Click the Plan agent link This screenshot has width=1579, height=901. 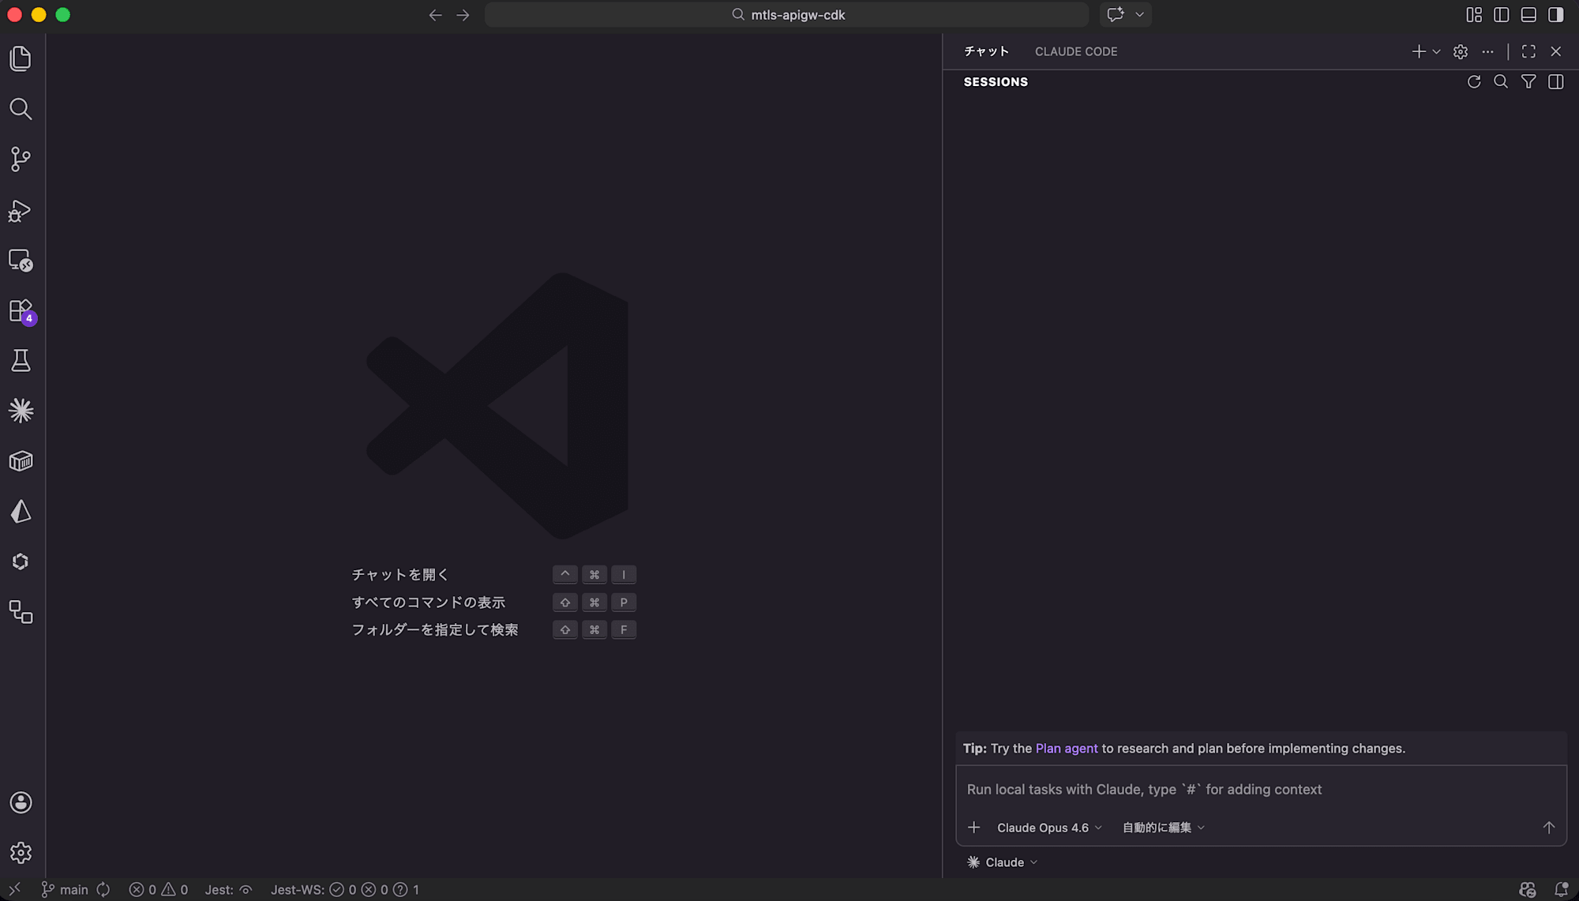(x=1066, y=749)
